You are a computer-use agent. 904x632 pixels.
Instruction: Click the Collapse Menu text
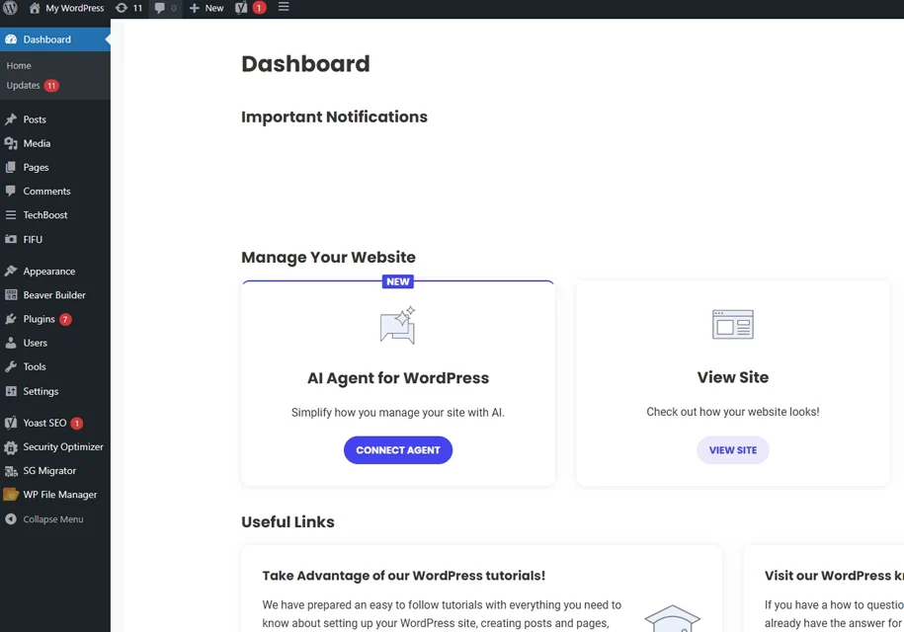pyautogui.click(x=53, y=519)
